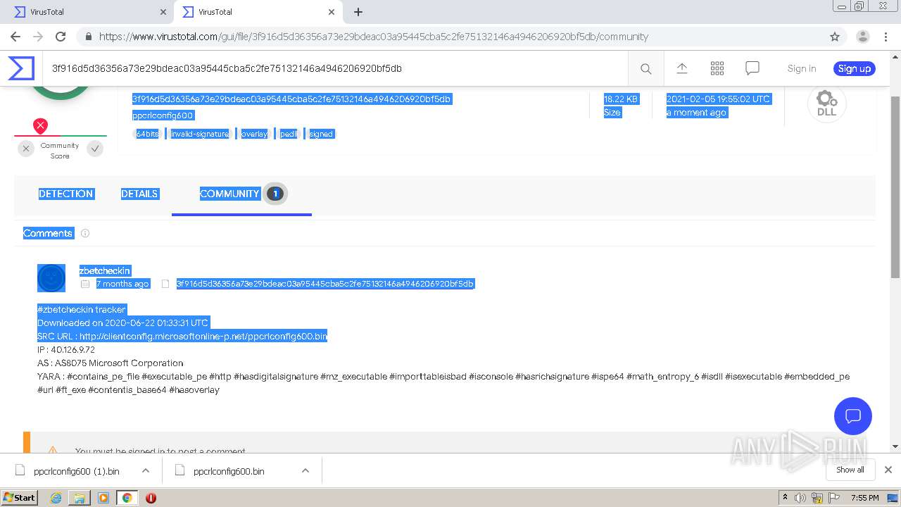
Task: Click the ppcrlconfig600 file name text
Action: pyautogui.click(x=163, y=115)
